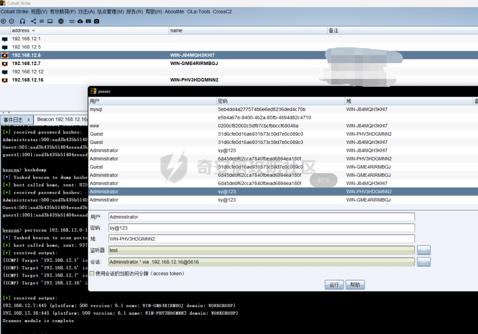The image size is (478, 334).
Task: Sort credentials by 用户 column header
Action: coord(153,101)
